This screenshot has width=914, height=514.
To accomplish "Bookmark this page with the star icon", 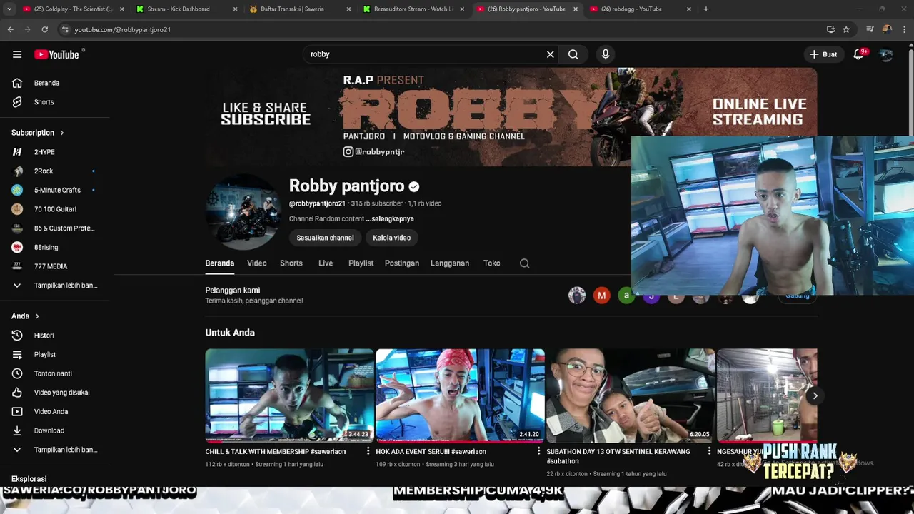I will tap(846, 29).
